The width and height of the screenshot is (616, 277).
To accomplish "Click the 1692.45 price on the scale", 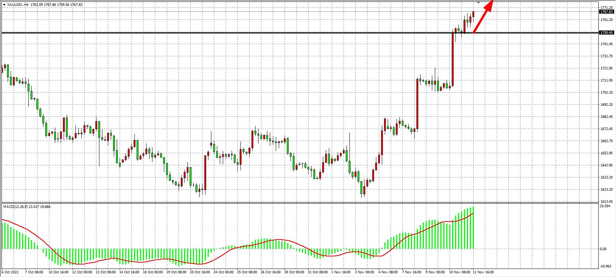I will coord(606,105).
